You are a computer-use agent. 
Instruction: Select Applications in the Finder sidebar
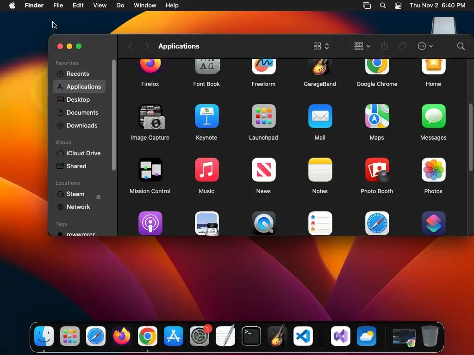(79, 86)
